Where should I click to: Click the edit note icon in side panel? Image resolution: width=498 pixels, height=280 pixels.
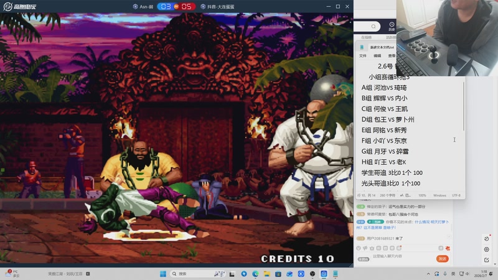(x=487, y=260)
